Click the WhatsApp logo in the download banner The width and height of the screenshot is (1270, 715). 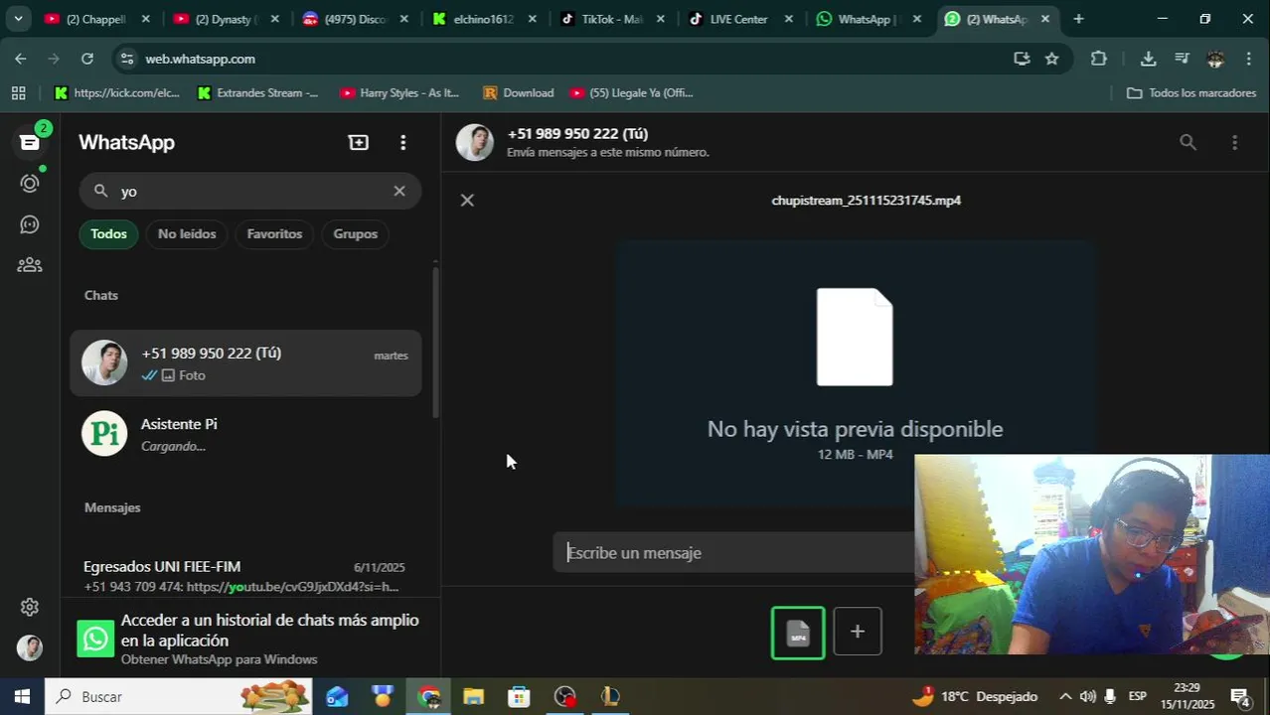[x=95, y=639]
